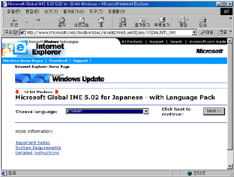Open the 즐겨찾기(A) menu
Viewport: 234px width, 177px height.
point(73,11)
